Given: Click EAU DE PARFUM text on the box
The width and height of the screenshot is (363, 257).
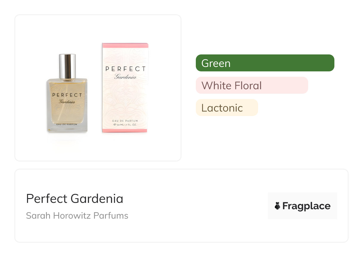Looking at the screenshot, I should tap(125, 121).
